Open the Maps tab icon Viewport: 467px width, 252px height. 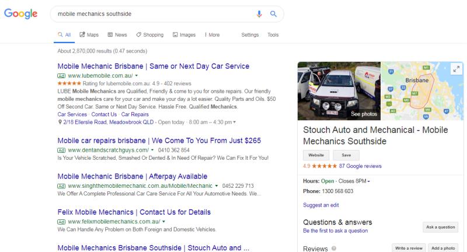(x=82, y=34)
